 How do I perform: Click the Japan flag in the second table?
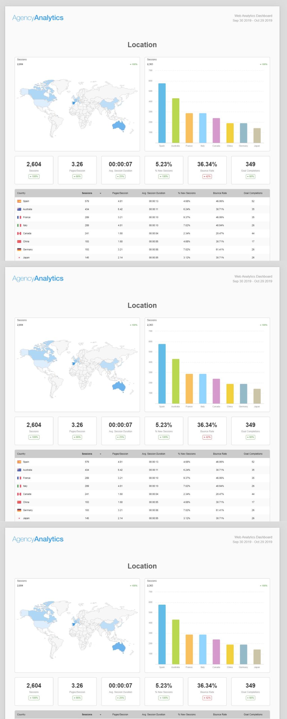19,518
